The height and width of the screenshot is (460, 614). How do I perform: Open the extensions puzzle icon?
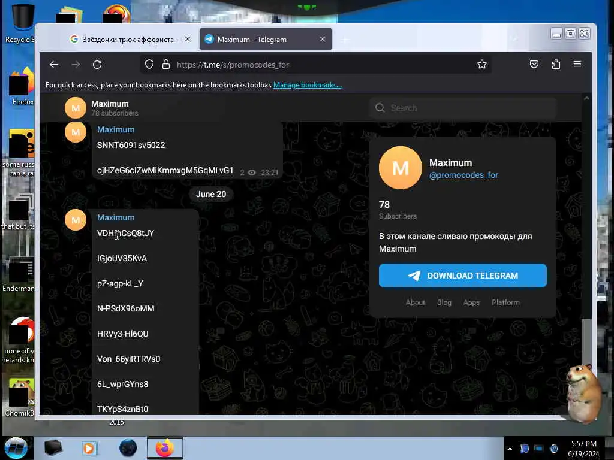click(556, 64)
